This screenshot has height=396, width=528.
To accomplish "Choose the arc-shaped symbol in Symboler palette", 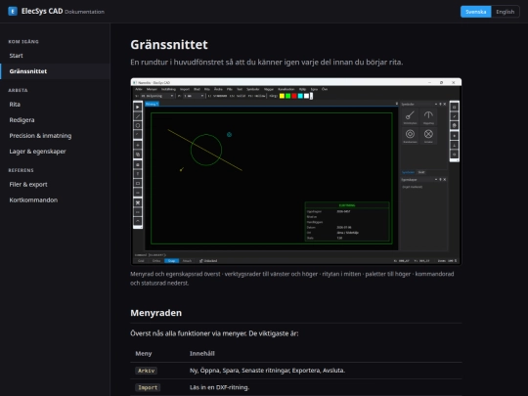I will [428, 116].
